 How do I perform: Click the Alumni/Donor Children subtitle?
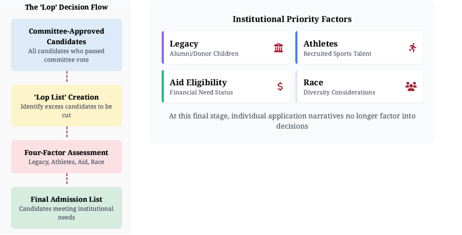[x=204, y=54]
